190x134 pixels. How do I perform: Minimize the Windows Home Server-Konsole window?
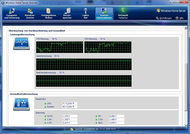[172, 2]
